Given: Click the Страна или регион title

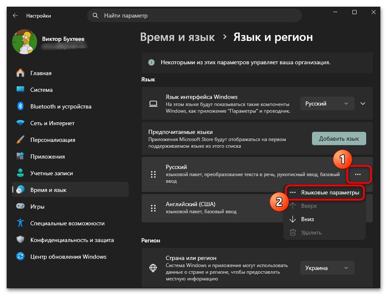Looking at the screenshot, I should tap(191, 258).
